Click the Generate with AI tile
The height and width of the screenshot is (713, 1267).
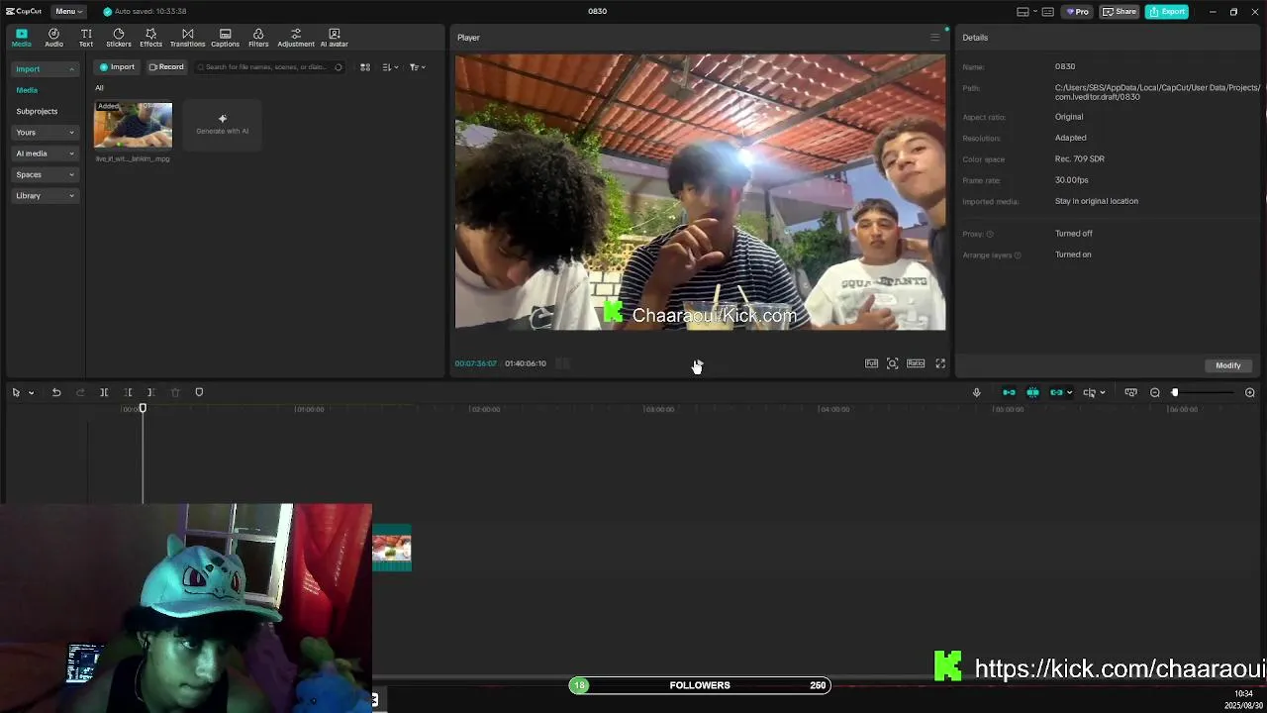click(x=222, y=125)
